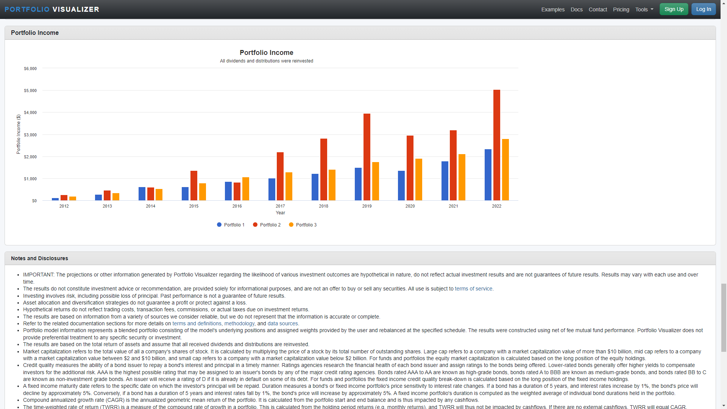Open the data sources link
The width and height of the screenshot is (727, 409).
282,323
